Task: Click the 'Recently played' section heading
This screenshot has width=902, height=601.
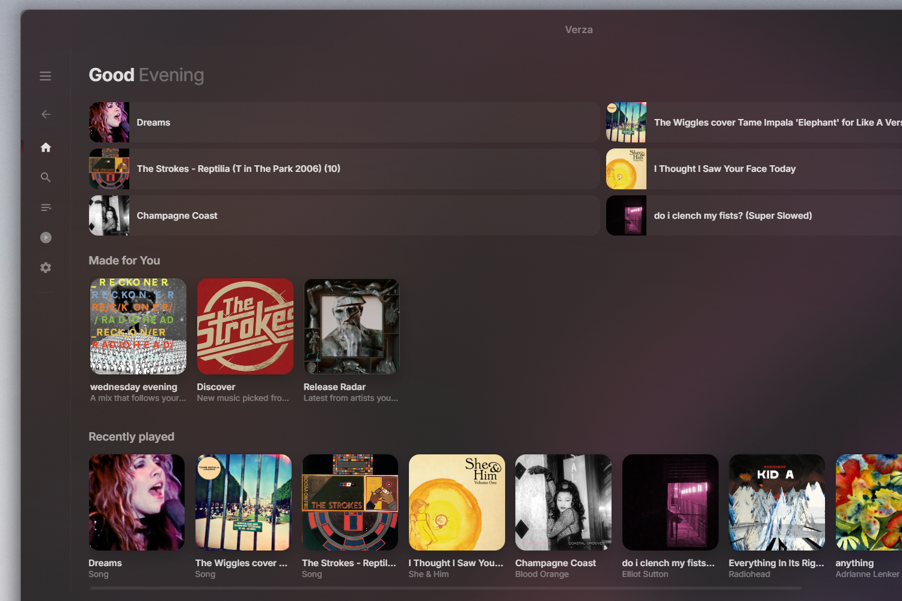Action: (132, 437)
